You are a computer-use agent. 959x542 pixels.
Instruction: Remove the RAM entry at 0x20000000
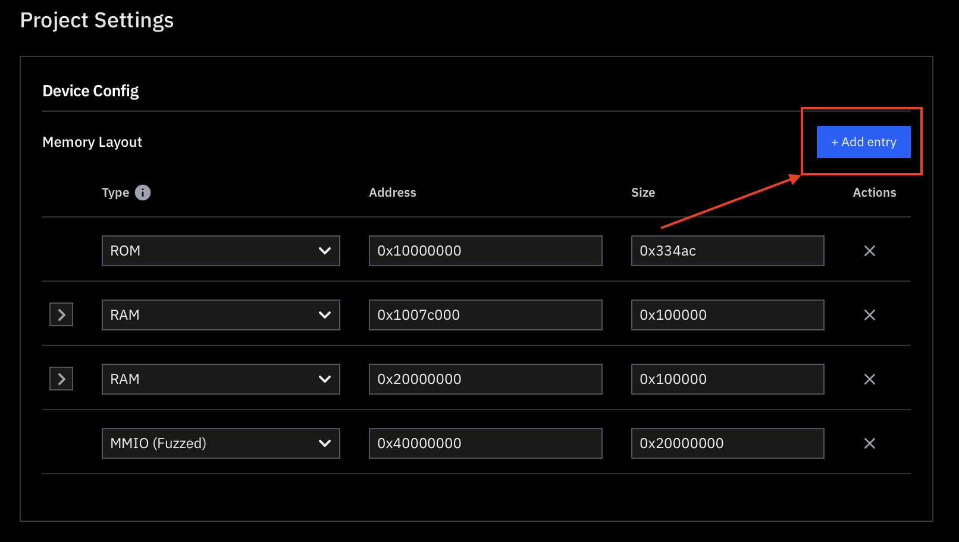coord(870,379)
